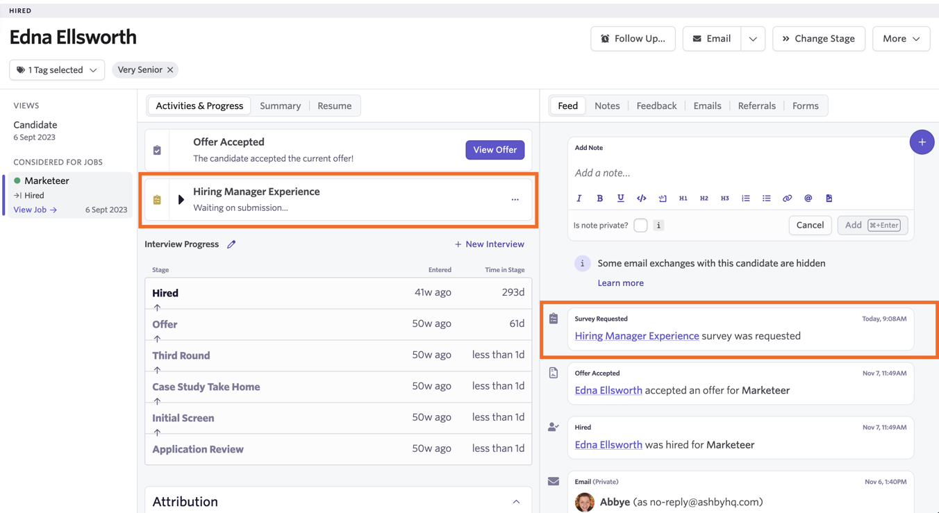Click the Add note button
This screenshot has height=513, width=939.
tap(873, 226)
